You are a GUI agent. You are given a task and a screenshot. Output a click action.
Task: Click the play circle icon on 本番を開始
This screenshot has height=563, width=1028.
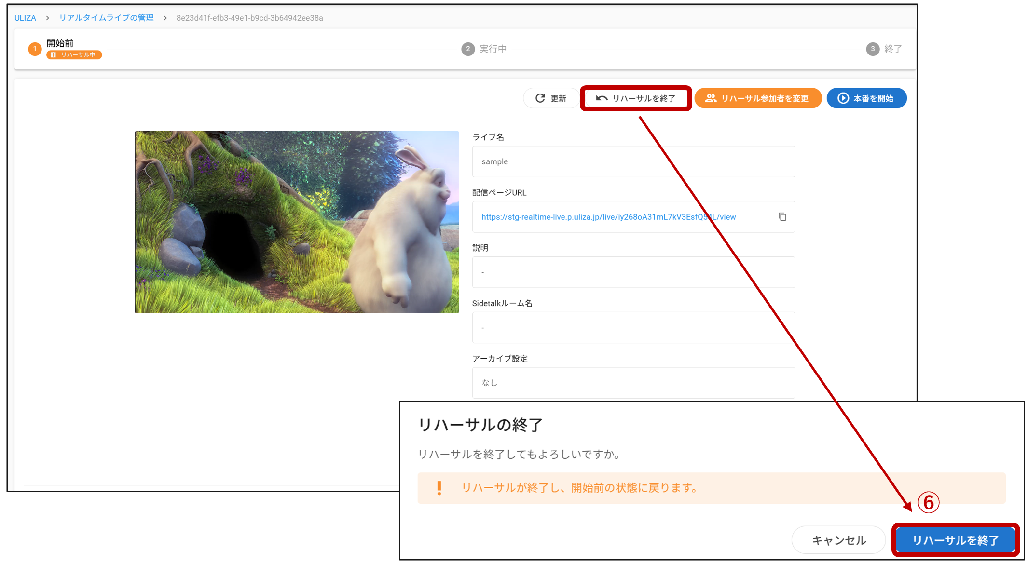tap(843, 98)
